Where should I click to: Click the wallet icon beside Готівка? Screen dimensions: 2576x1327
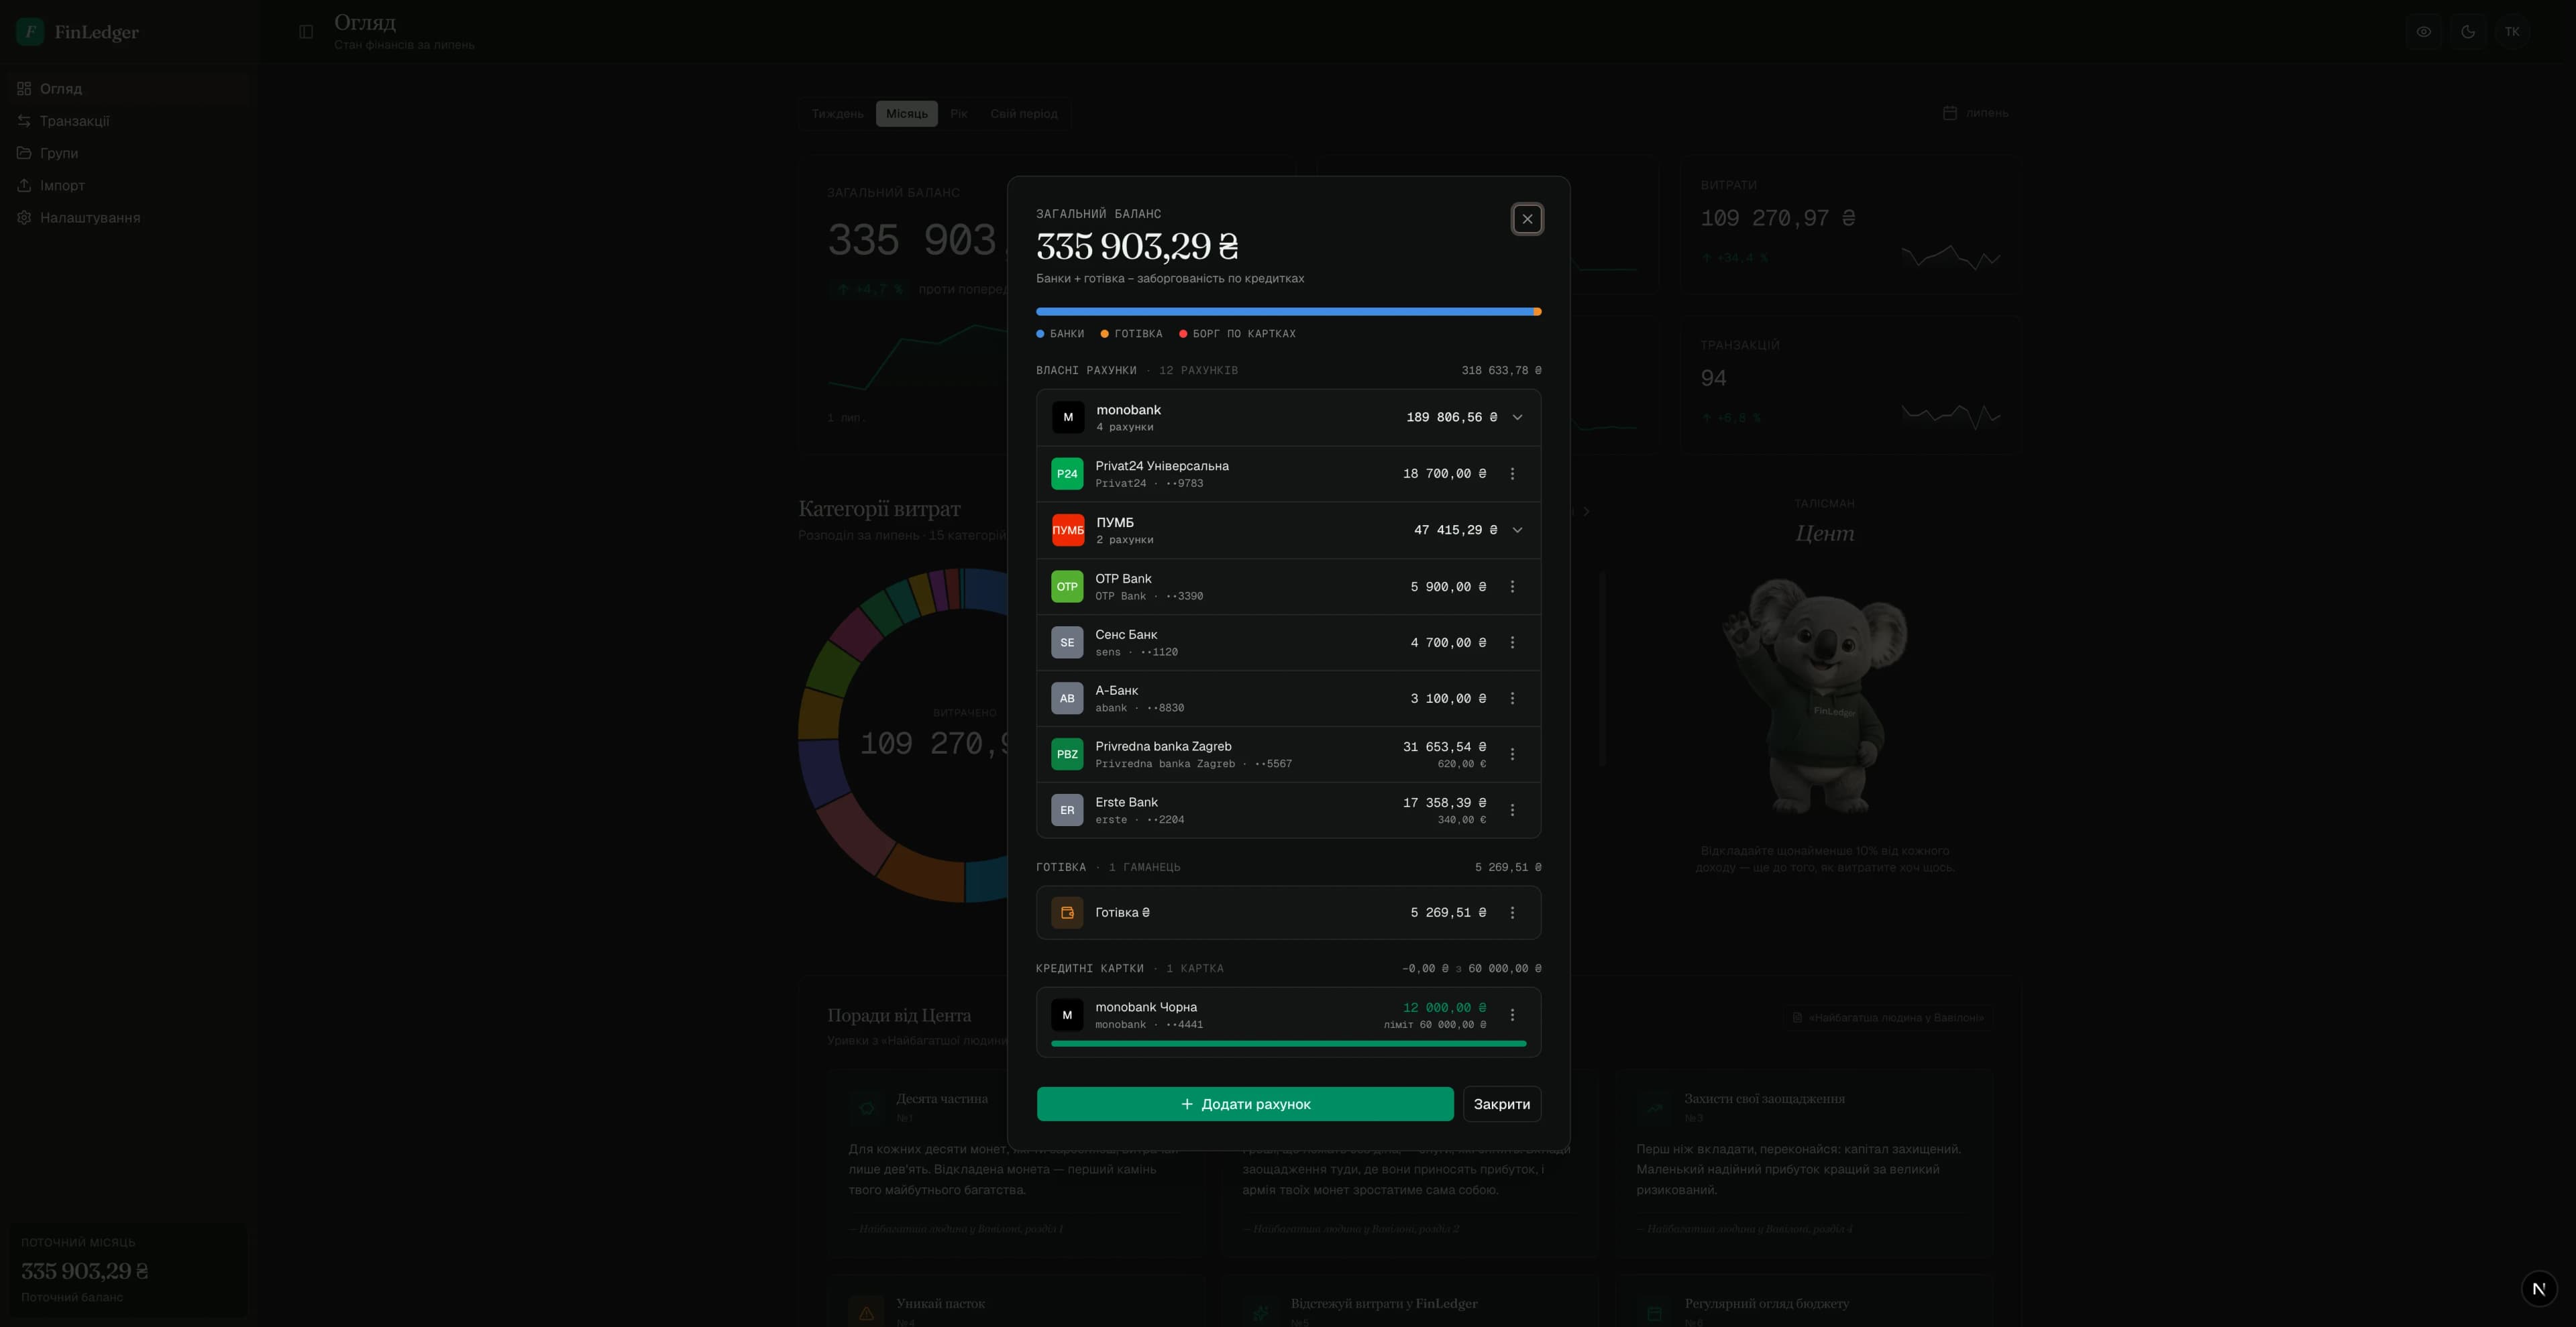tap(1067, 913)
